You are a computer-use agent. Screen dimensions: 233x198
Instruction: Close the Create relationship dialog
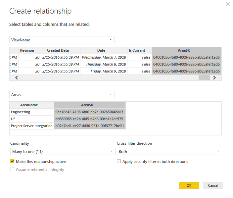[227, 4]
